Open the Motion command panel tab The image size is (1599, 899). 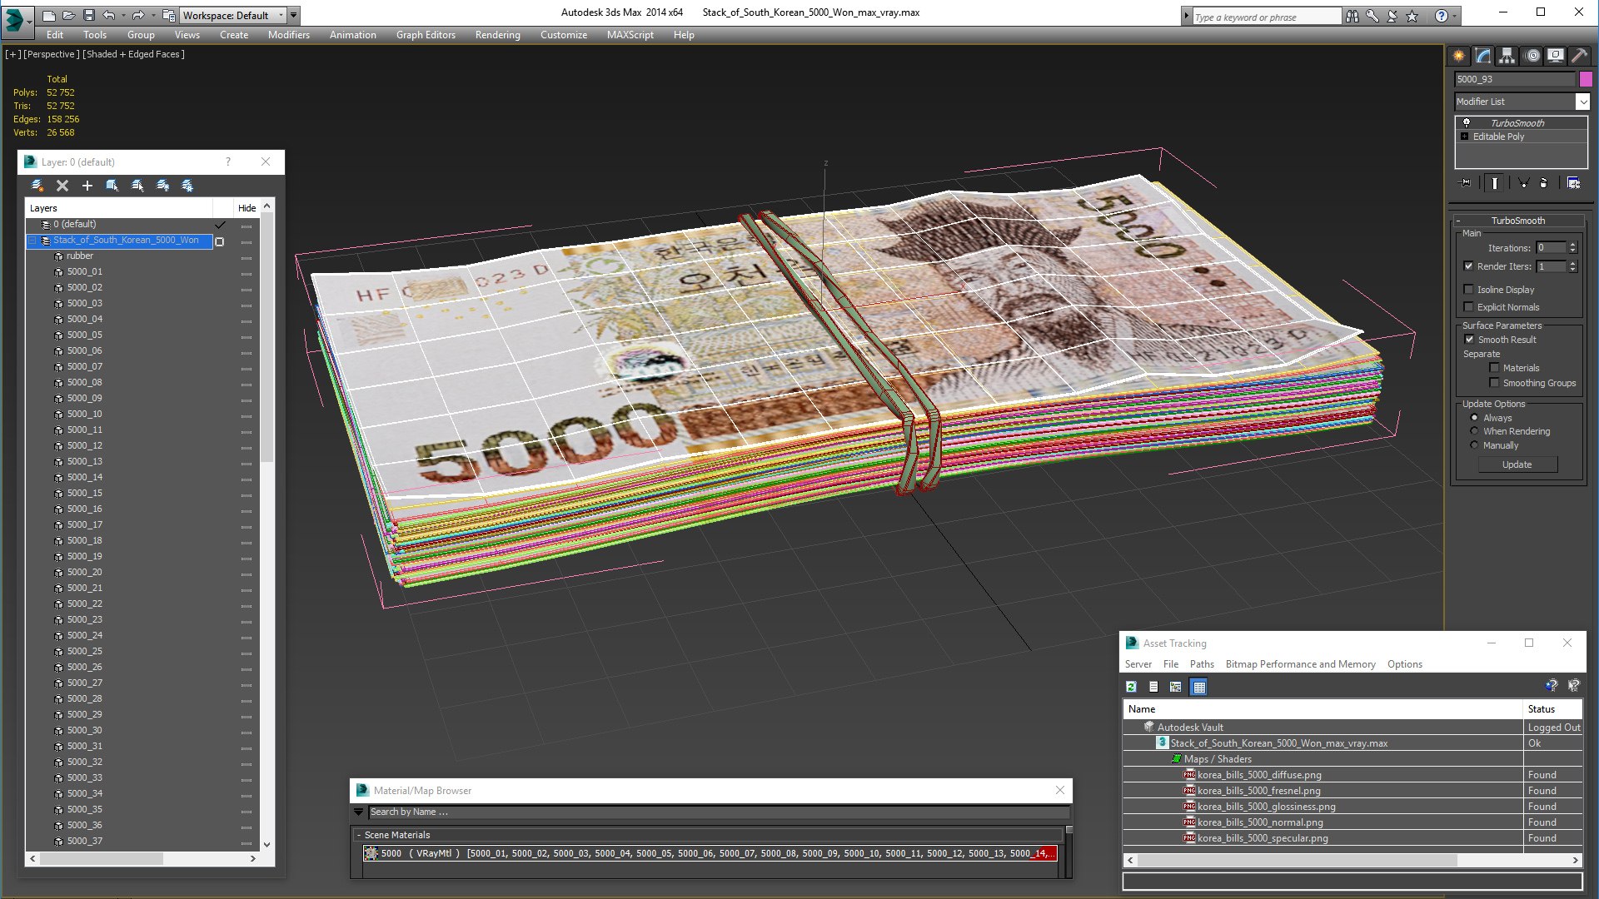(x=1532, y=56)
